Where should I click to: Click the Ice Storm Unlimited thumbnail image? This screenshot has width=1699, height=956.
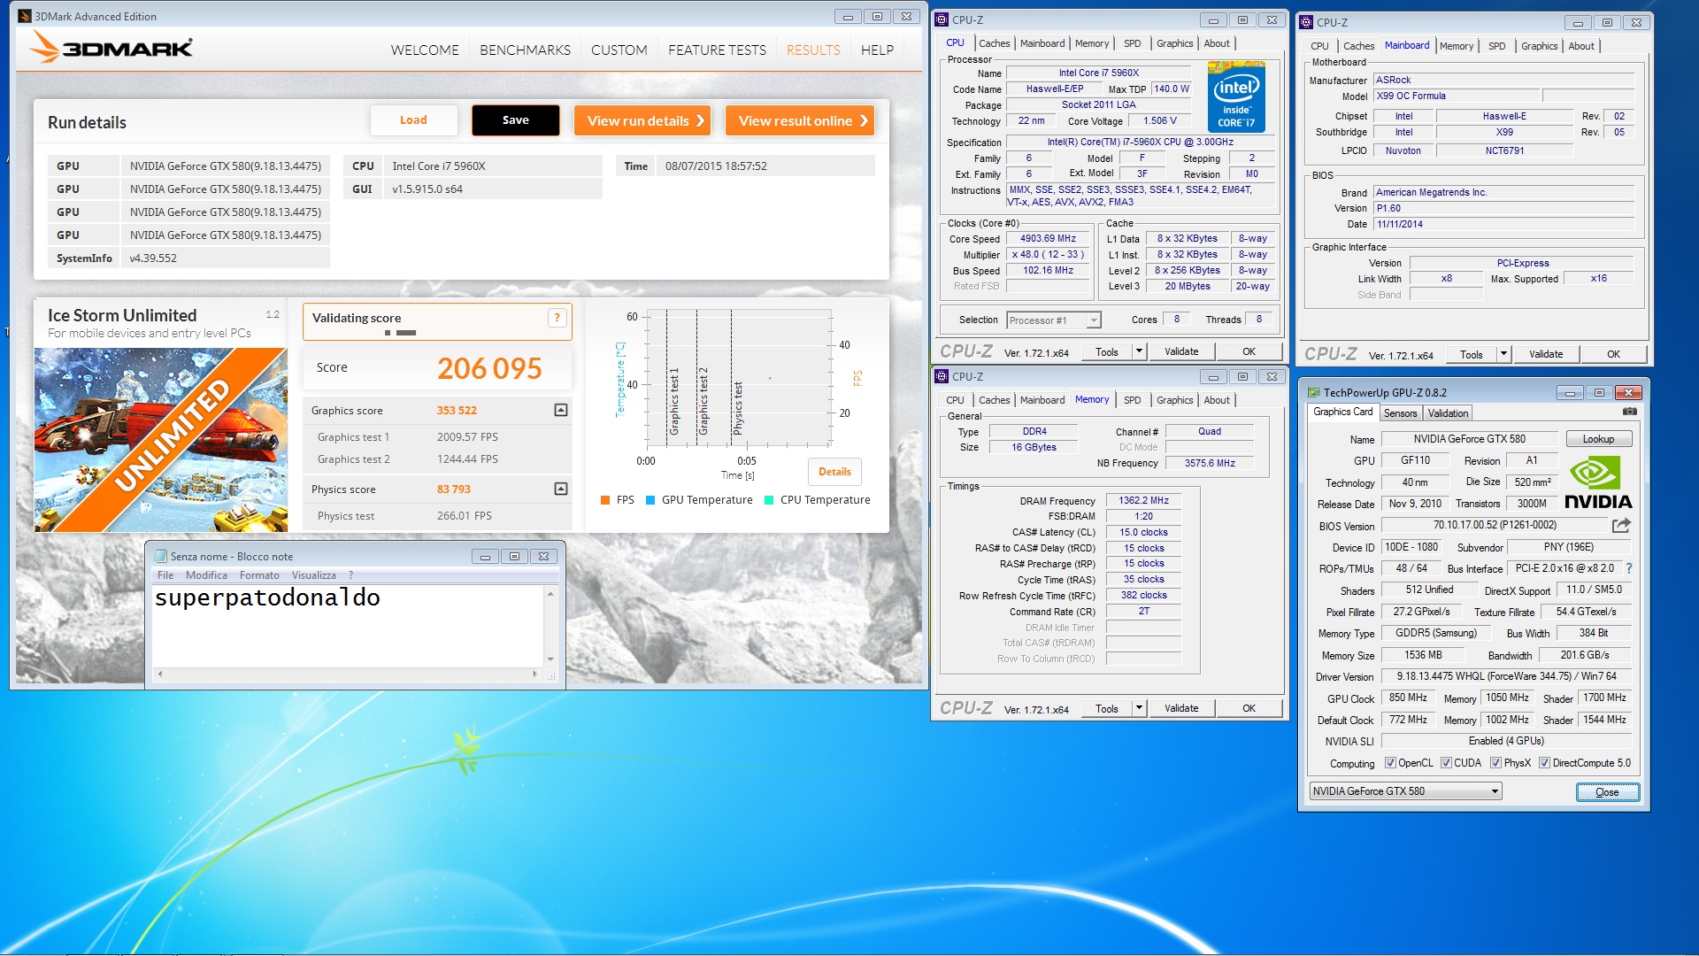[161, 440]
